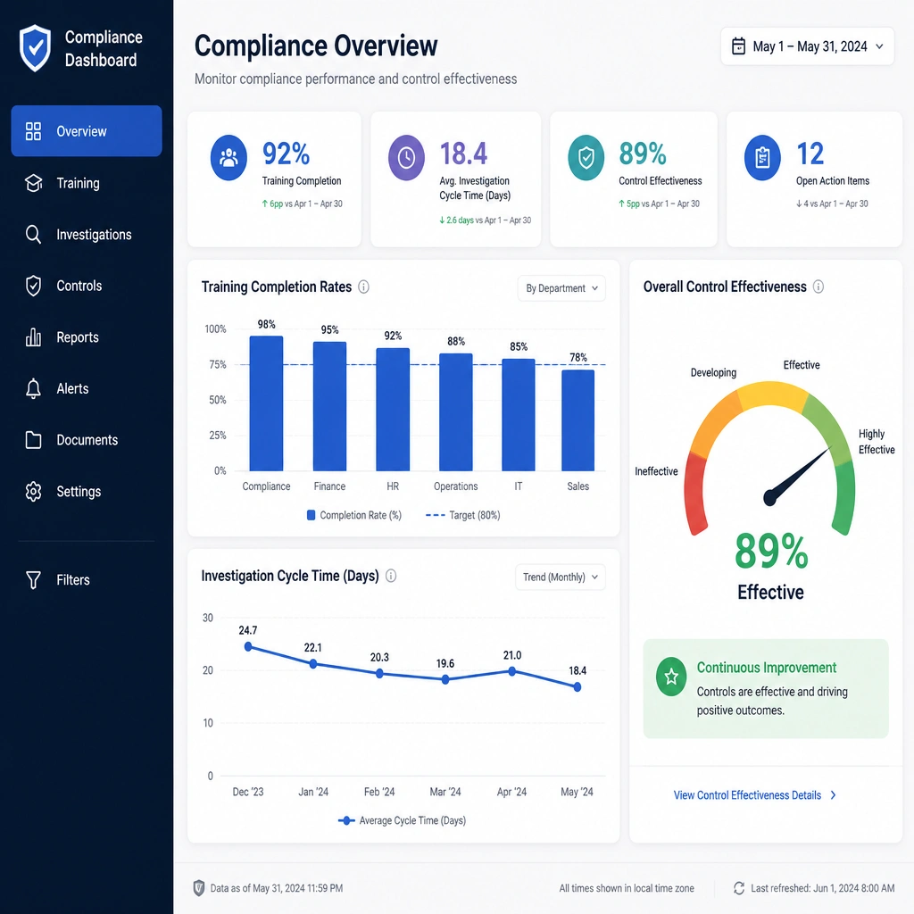Viewport: 914px width, 914px height.
Task: Click the May '24 data point at 18.4
Action: [x=577, y=687]
